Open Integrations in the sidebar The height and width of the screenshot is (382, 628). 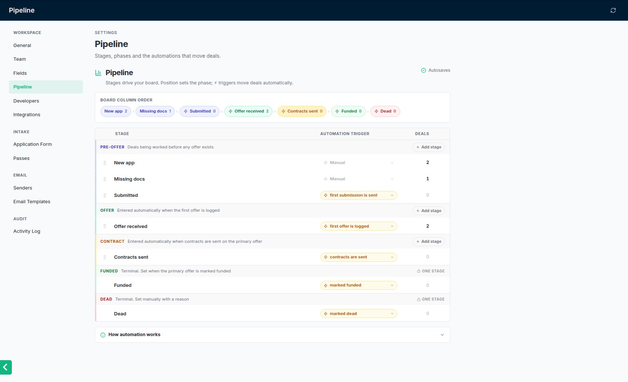tap(46, 115)
